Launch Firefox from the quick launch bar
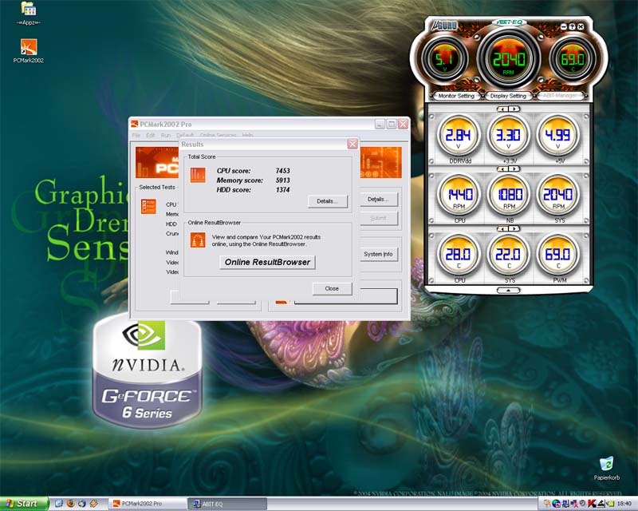 pos(70,504)
